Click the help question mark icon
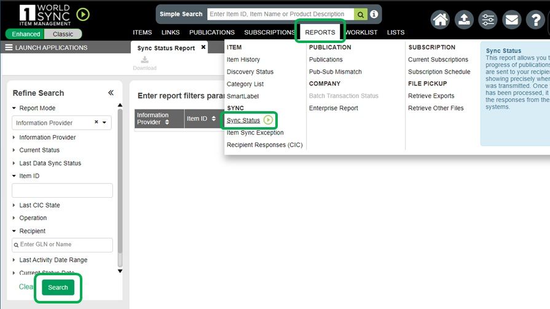This screenshot has width=550, height=309. pos(535,20)
